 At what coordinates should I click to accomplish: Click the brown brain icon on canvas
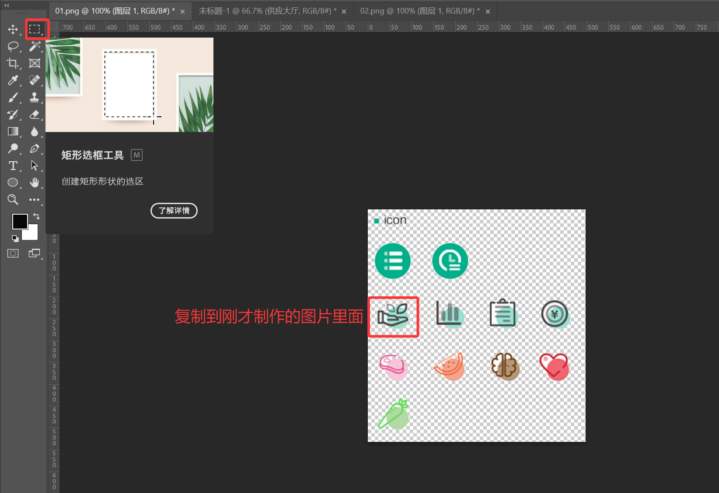coord(505,366)
